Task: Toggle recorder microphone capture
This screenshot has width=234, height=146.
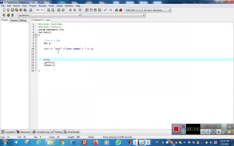Action: coord(208,132)
